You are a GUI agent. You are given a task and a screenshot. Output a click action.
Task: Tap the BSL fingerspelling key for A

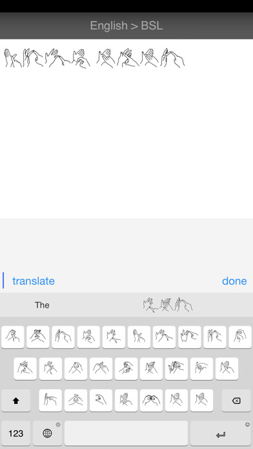tap(25, 368)
